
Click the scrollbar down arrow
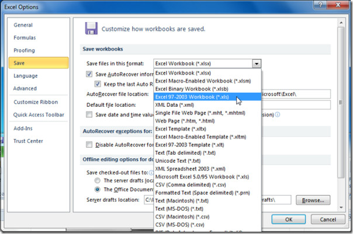point(341,207)
